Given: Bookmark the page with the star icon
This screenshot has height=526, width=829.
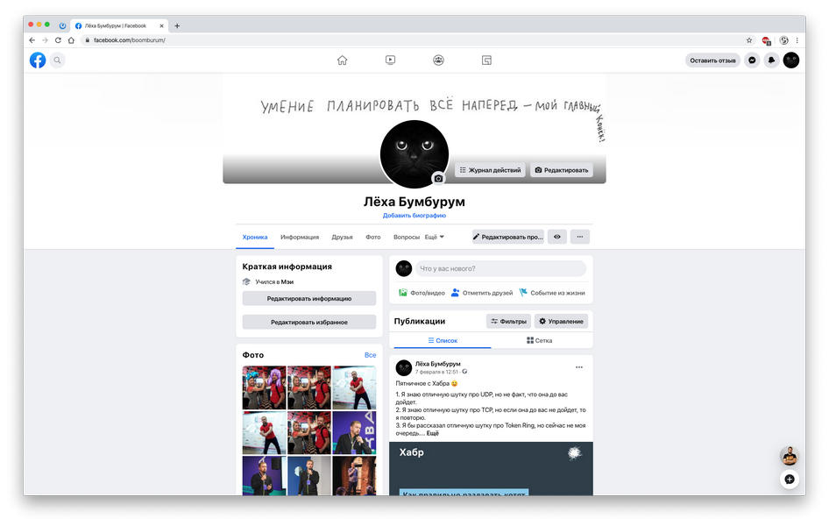Looking at the screenshot, I should pyautogui.click(x=749, y=40).
